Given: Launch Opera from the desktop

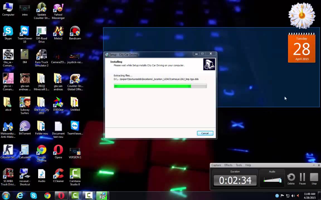Looking at the screenshot, I should (x=58, y=152).
